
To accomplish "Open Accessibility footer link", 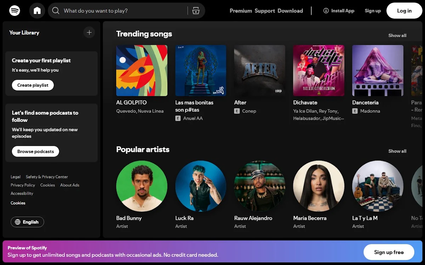I will (22, 193).
